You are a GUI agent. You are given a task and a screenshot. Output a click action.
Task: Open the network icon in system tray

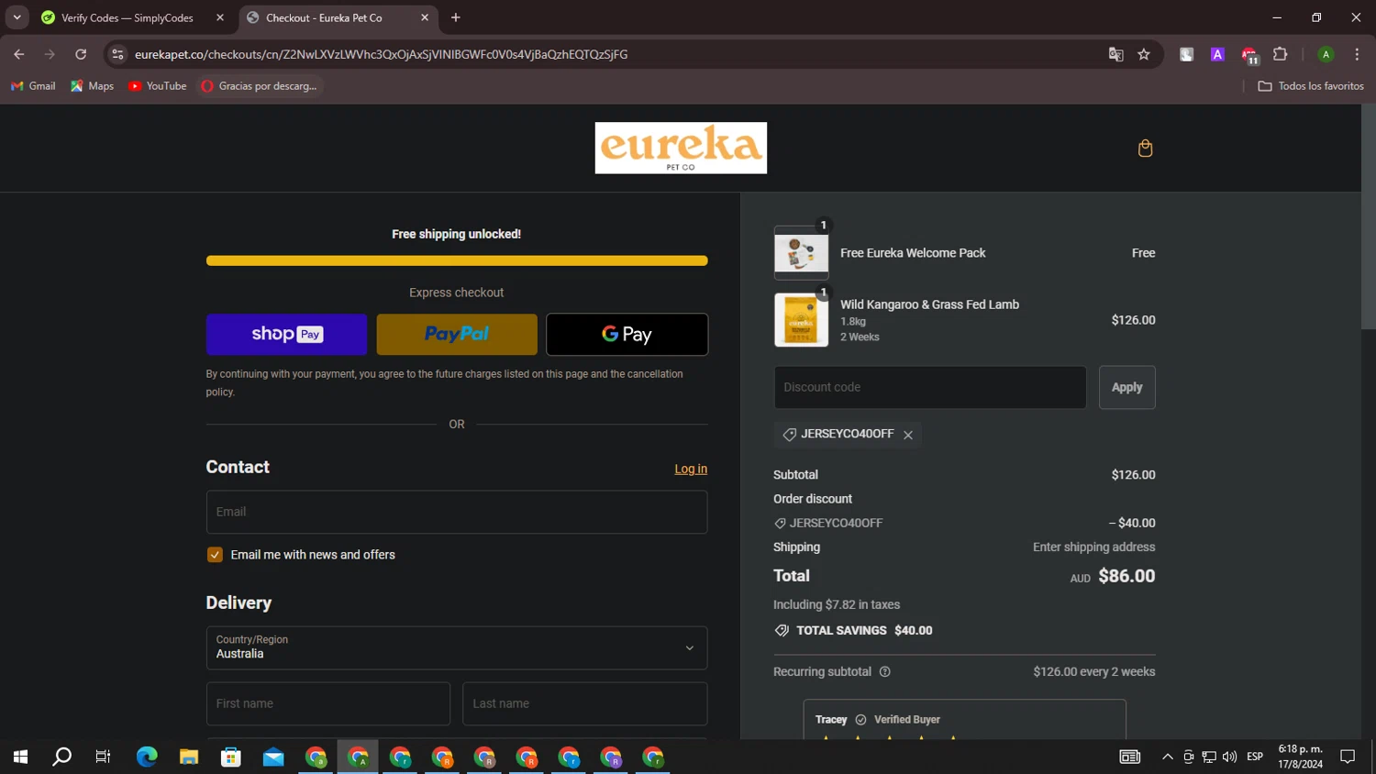click(x=1209, y=757)
